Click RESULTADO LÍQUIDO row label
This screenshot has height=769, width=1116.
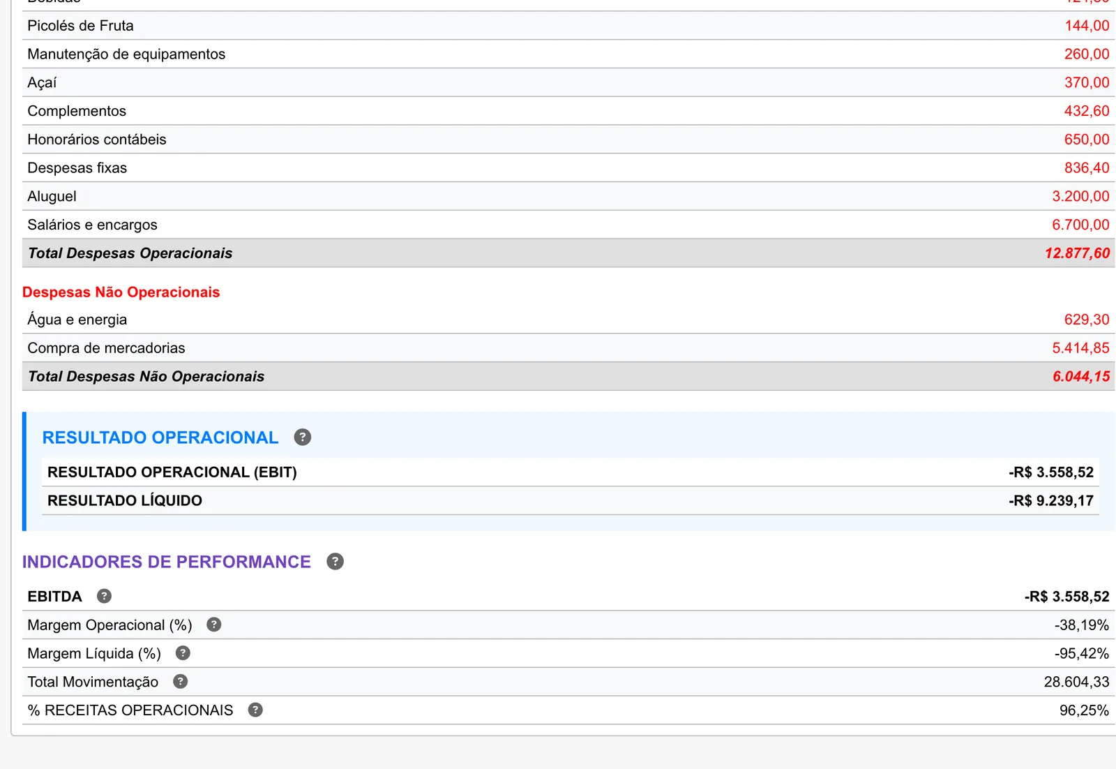[125, 500]
